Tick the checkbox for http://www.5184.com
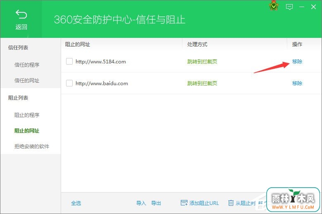Screen dimensions: 322x214 pos(69,61)
